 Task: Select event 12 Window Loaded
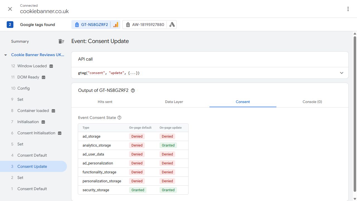(33, 66)
